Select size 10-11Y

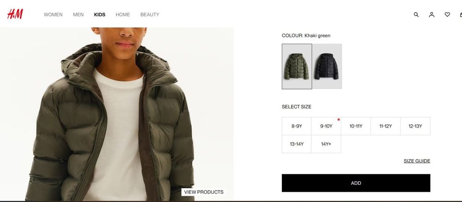click(356, 126)
